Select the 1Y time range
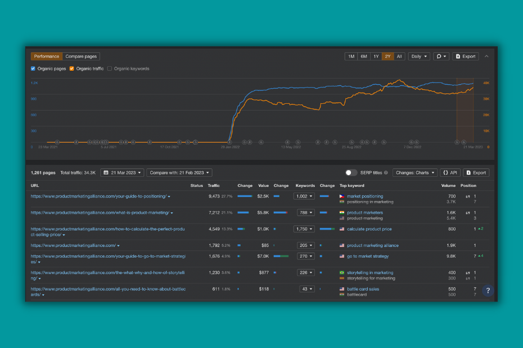The height and width of the screenshot is (348, 523). [376, 56]
